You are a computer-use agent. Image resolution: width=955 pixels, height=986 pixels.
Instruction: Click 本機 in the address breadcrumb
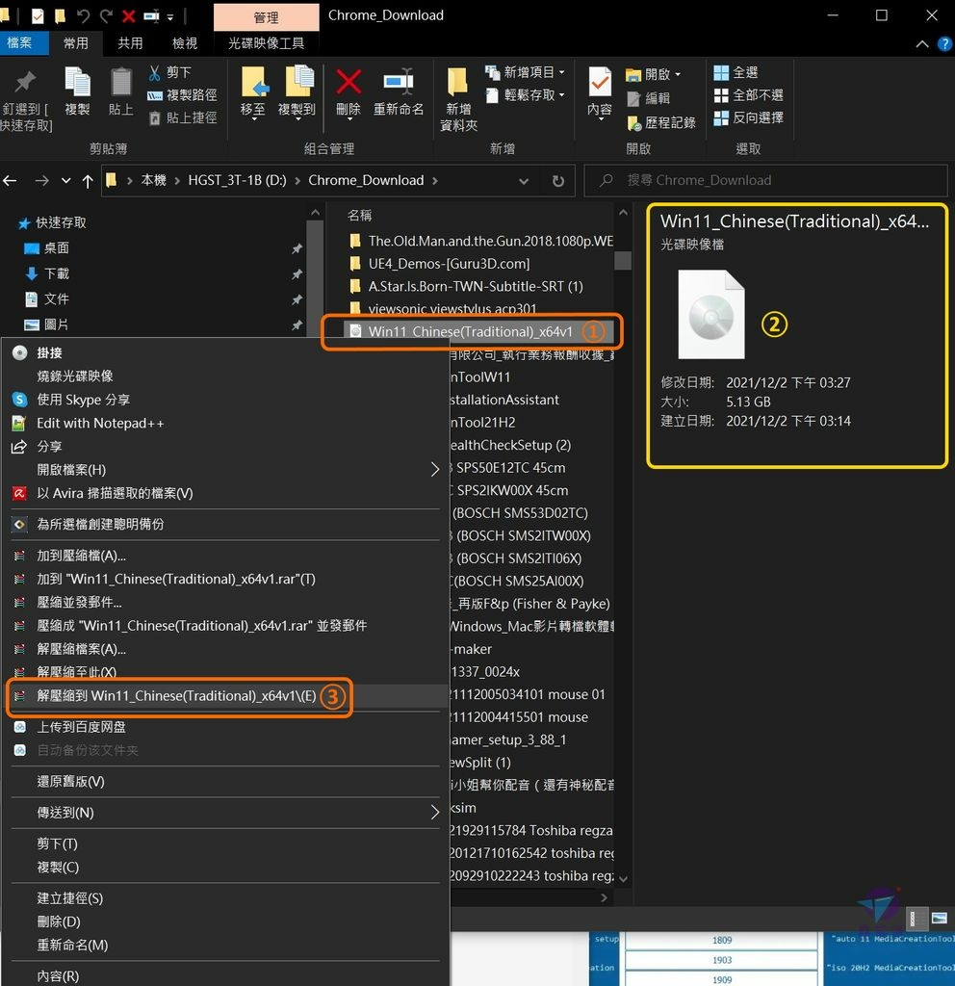(153, 180)
